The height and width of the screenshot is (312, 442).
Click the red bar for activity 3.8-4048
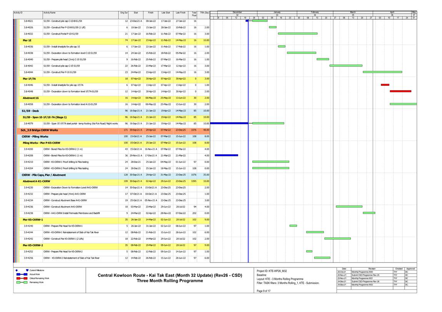point(400,91)
